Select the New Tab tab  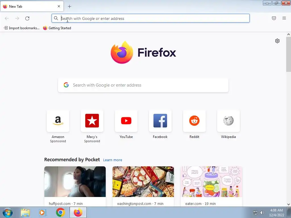(x=32, y=6)
